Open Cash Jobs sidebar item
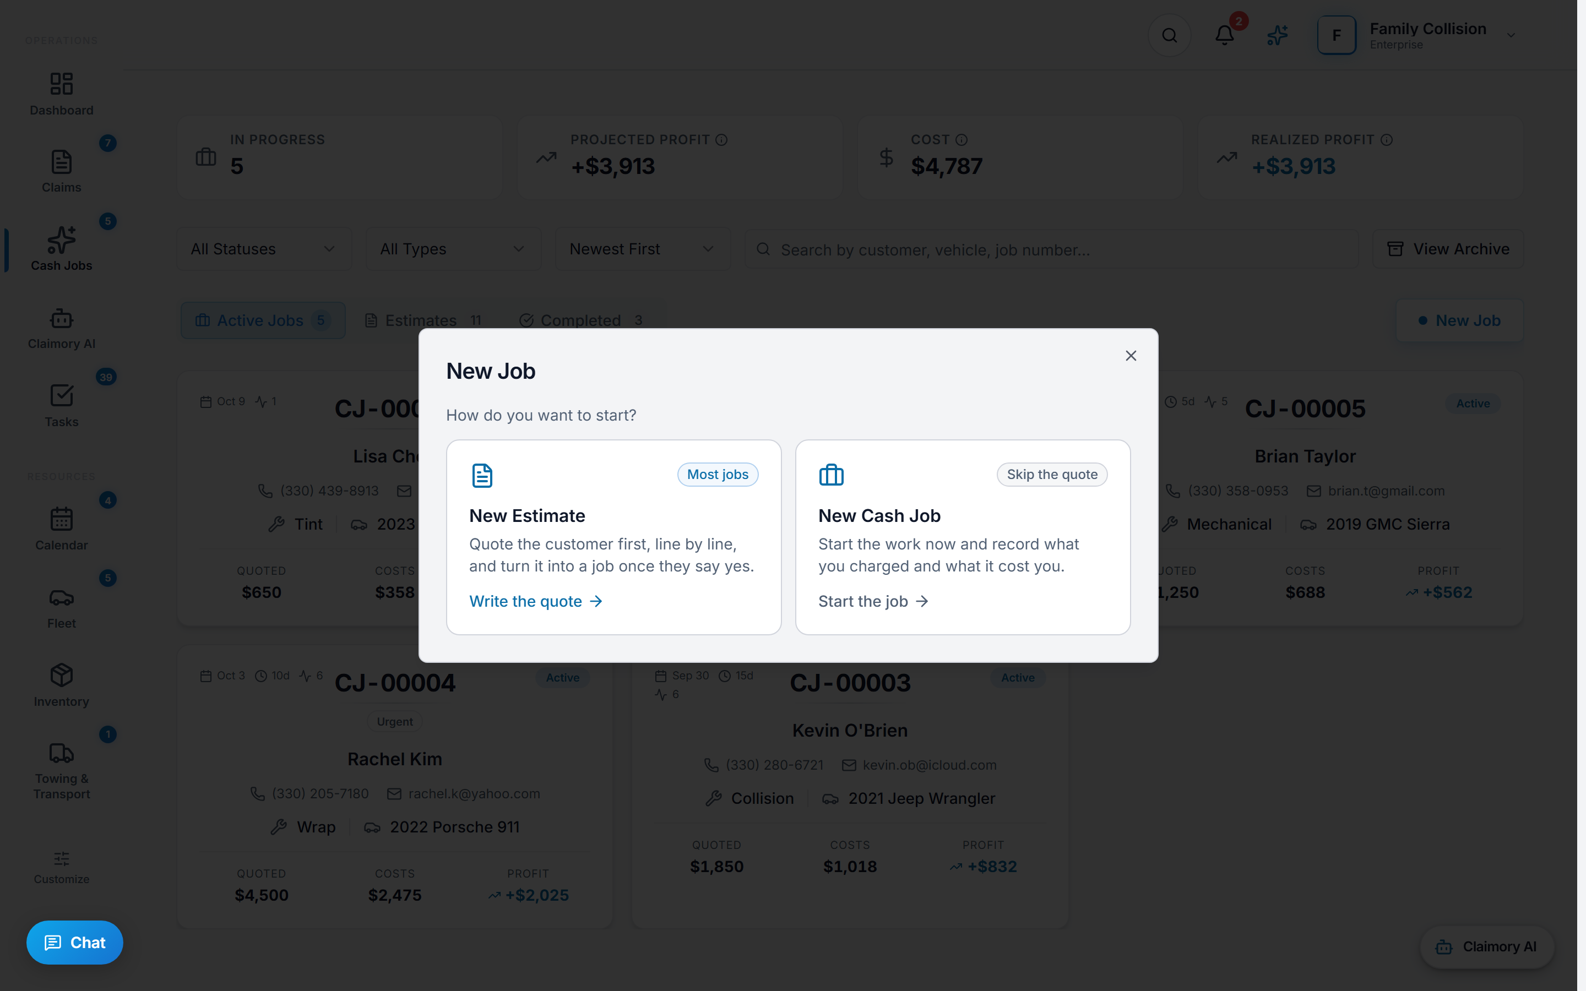The width and height of the screenshot is (1586, 991). [x=62, y=249]
